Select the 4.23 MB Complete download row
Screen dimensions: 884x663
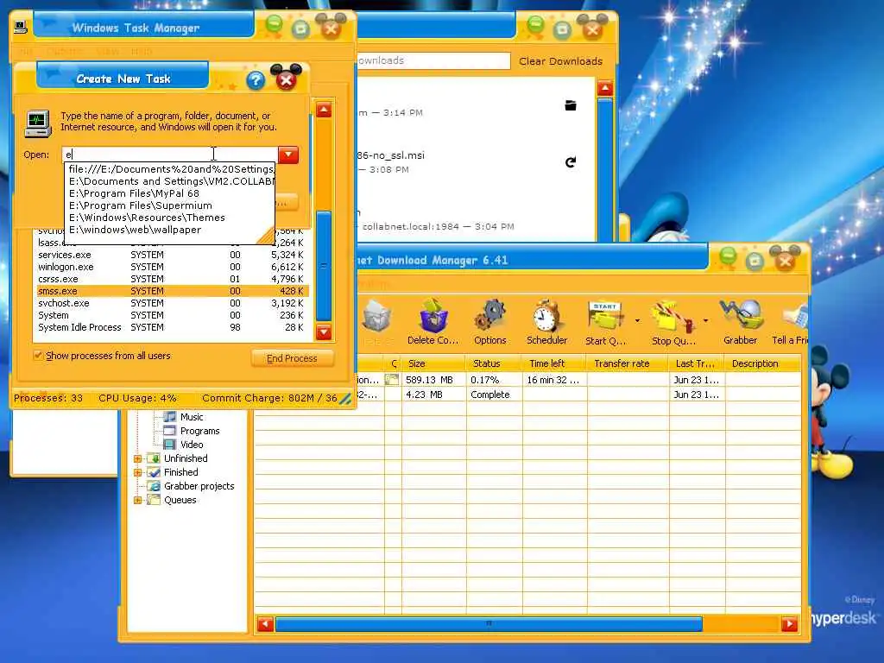578,395
